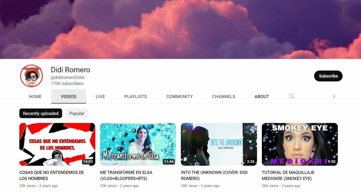
Task: Open title COSAS QUE NO ENTENDEMOS DE LOS HOMBRES
Action: coord(51,175)
